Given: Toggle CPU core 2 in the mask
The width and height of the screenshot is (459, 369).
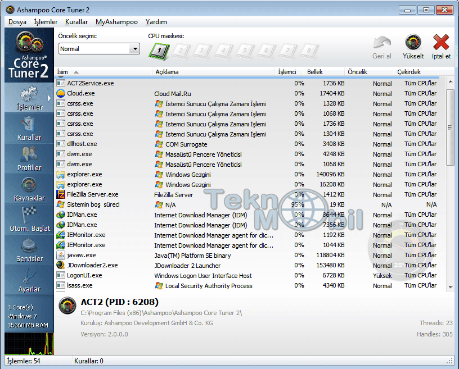Looking at the screenshot, I should (x=181, y=51).
